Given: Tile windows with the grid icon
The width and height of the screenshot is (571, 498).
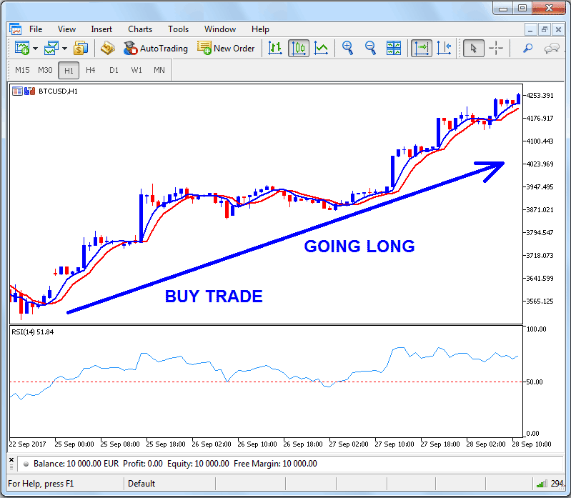Looking at the screenshot, I should [393, 48].
